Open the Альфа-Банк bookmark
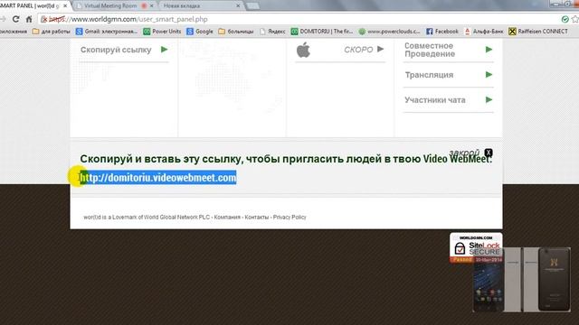Viewport: 579px width, 325px height. (x=483, y=32)
